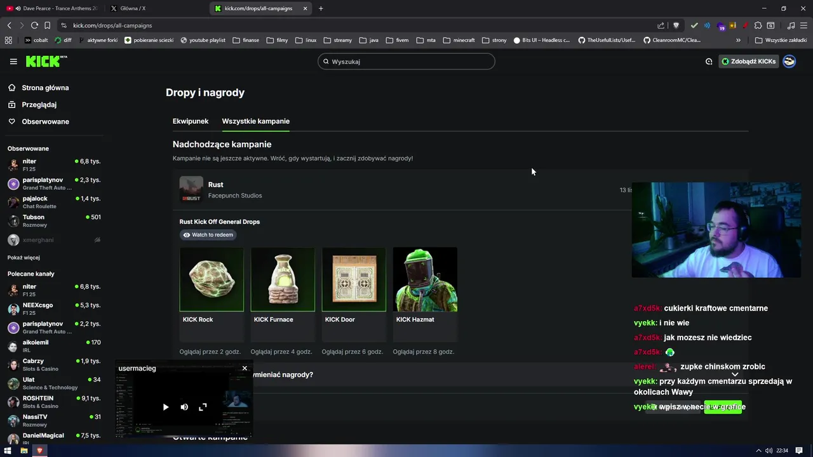Click the Zdobądź KICKs button

click(x=749, y=62)
